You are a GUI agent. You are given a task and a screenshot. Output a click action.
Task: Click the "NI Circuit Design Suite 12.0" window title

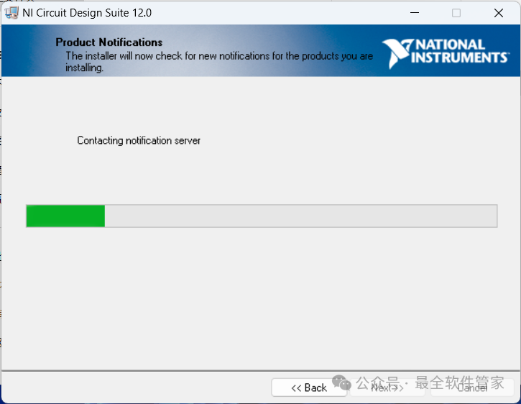tap(87, 13)
